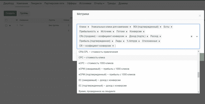Remove the % Аппрув tag
205x104 pixels.
(x=139, y=41)
